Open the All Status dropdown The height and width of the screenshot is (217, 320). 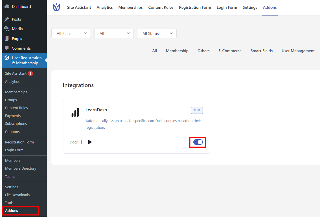pyautogui.click(x=157, y=34)
